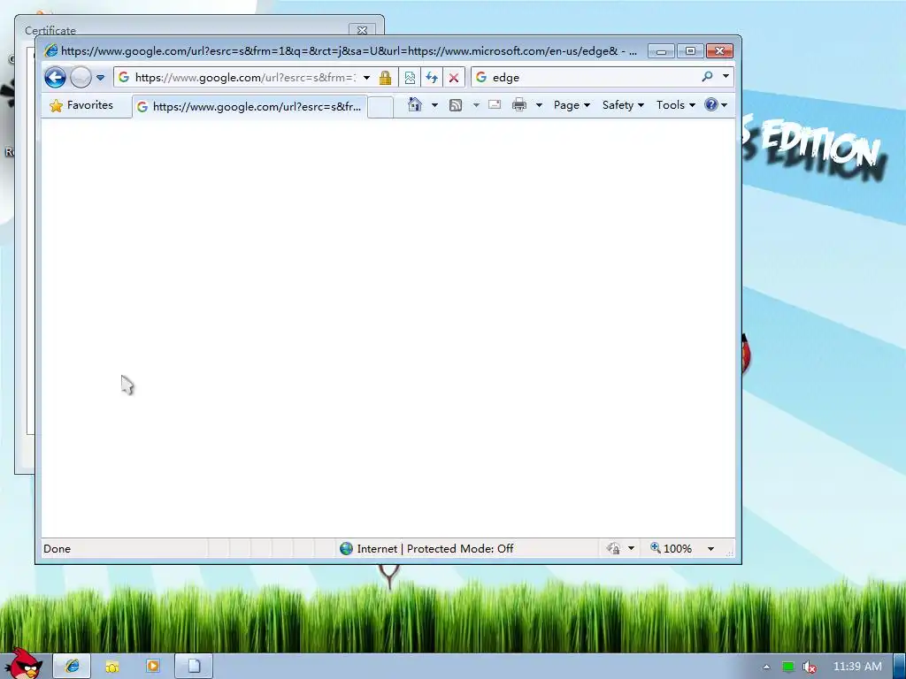Click the Read Mail envelope icon
Image resolution: width=906 pixels, height=679 pixels.
495,104
